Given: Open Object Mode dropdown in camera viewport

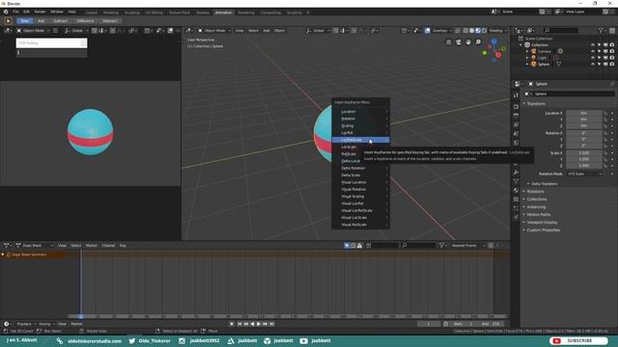Looking at the screenshot, I should 34,31.
